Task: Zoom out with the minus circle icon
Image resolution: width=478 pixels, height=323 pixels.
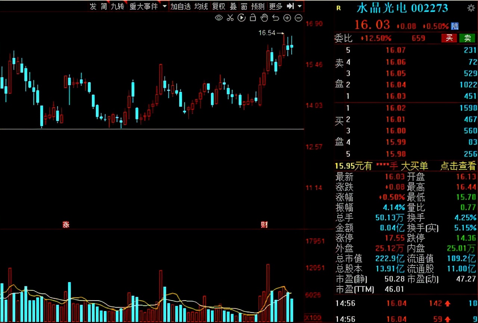Action: click(298, 18)
